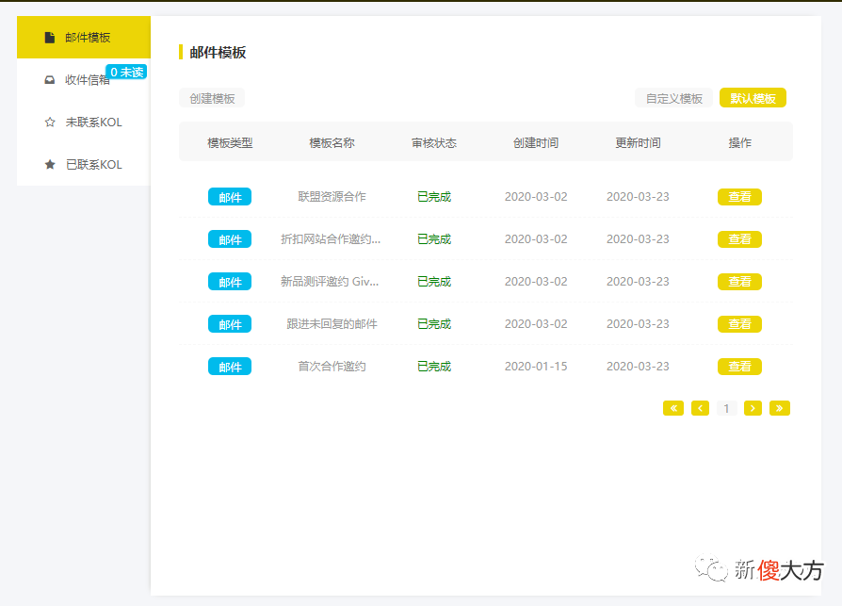The height and width of the screenshot is (606, 842).
Task: Click 邮件 tag in 联盟资源合作 row
Action: [230, 197]
